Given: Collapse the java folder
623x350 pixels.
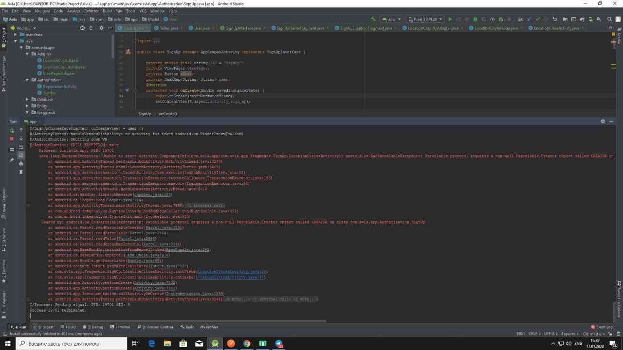Looking at the screenshot, I should pos(16,41).
